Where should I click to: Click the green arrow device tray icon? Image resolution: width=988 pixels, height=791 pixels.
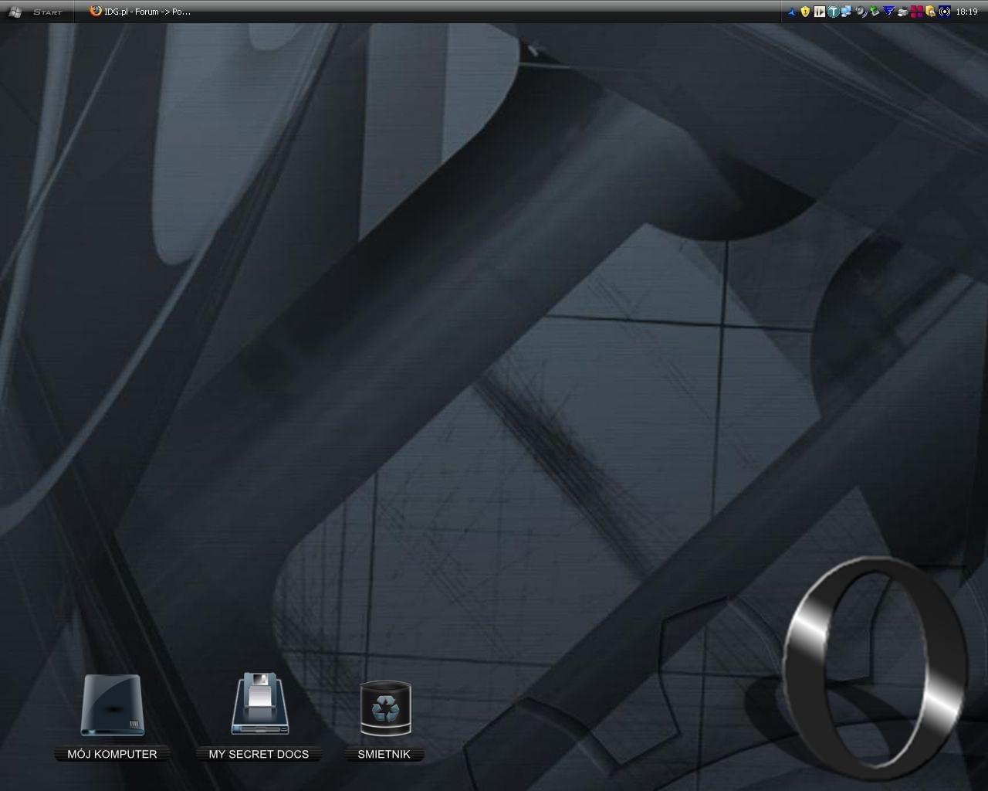pos(875,12)
